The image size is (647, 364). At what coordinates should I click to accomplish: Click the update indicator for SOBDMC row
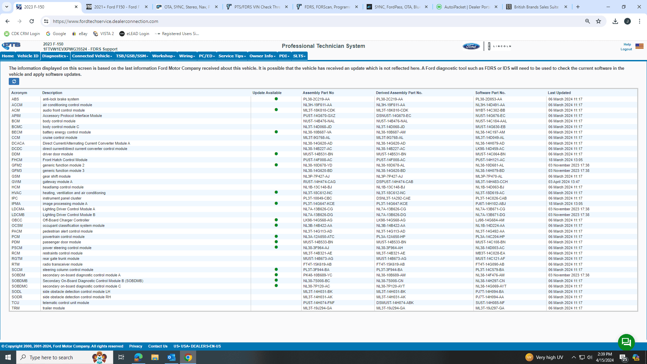pos(276,286)
